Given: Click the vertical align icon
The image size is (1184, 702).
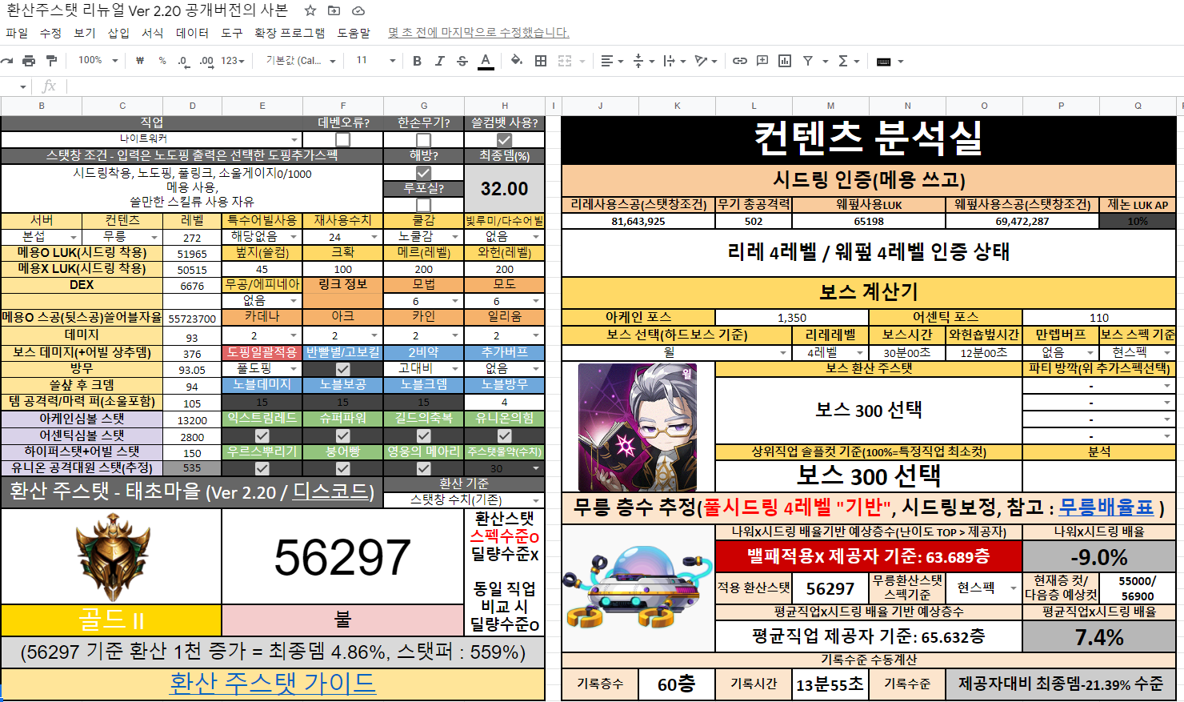Looking at the screenshot, I should tap(638, 61).
